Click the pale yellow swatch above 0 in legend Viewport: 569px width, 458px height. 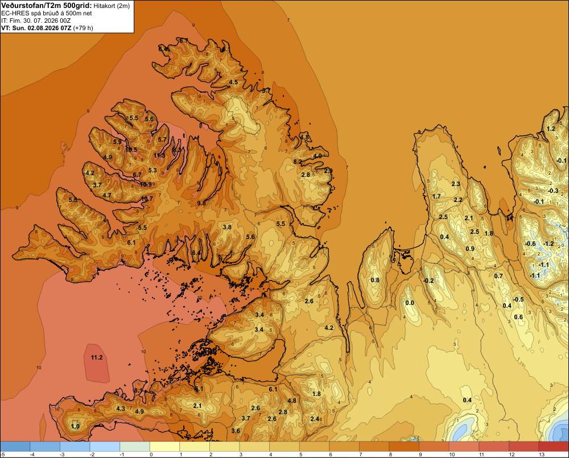click(x=164, y=446)
